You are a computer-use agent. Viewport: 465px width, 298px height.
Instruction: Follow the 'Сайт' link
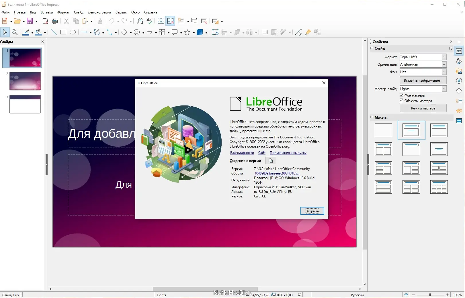coord(262,153)
